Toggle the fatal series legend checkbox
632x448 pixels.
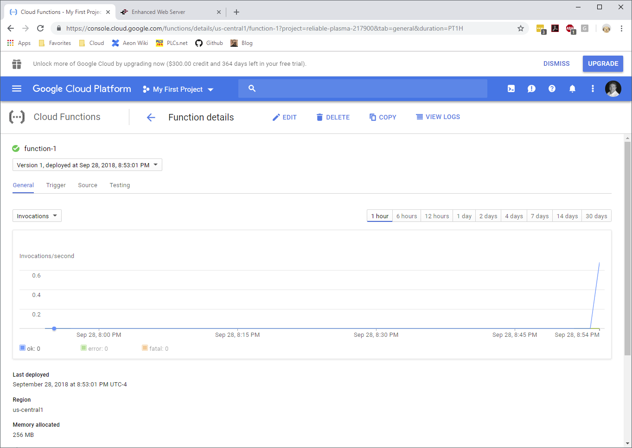[x=145, y=348]
